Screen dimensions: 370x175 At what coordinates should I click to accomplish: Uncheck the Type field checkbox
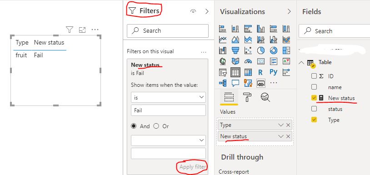[x=314, y=120]
